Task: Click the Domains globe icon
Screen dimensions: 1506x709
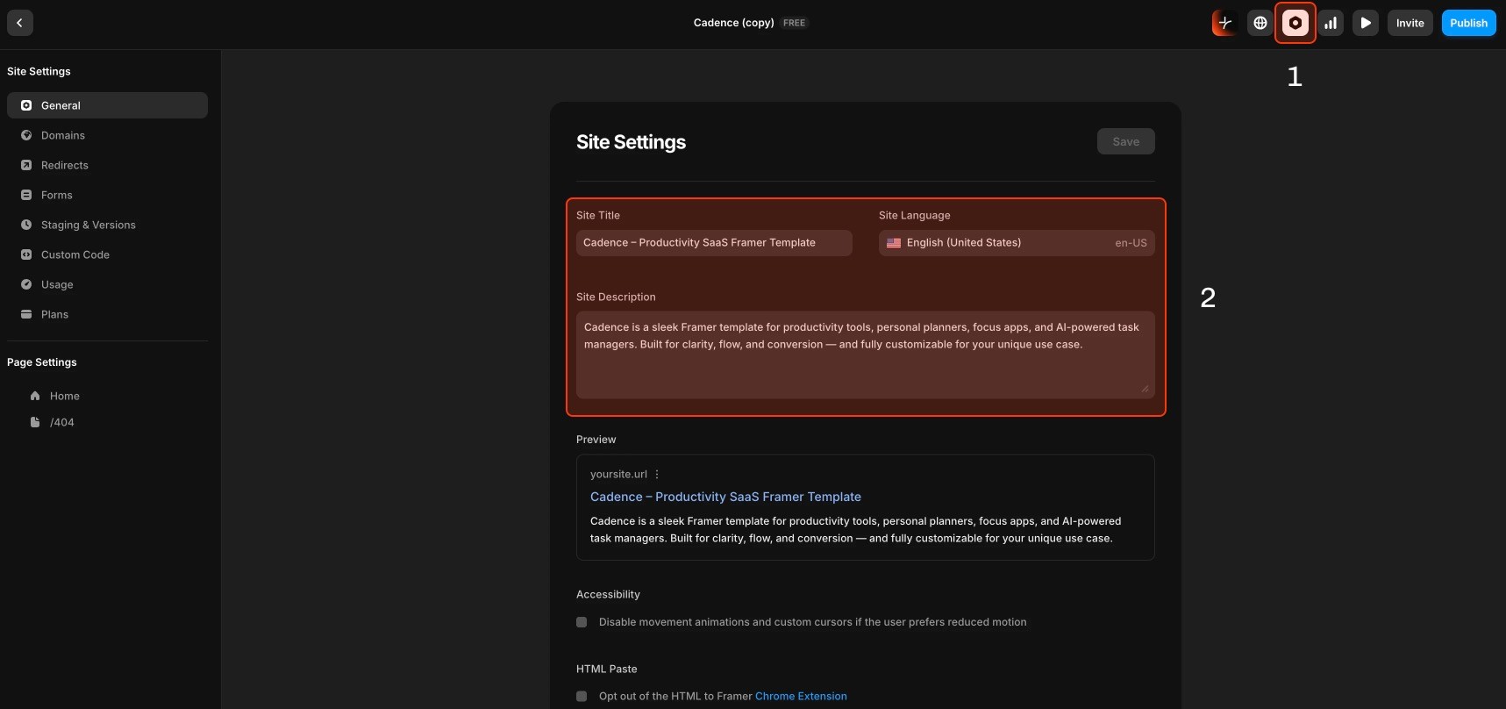Action: click(26, 135)
